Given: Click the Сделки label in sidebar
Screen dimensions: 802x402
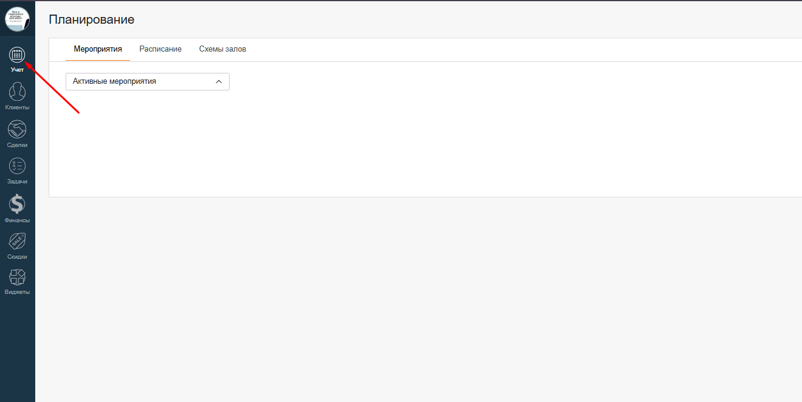Looking at the screenshot, I should pos(17,145).
